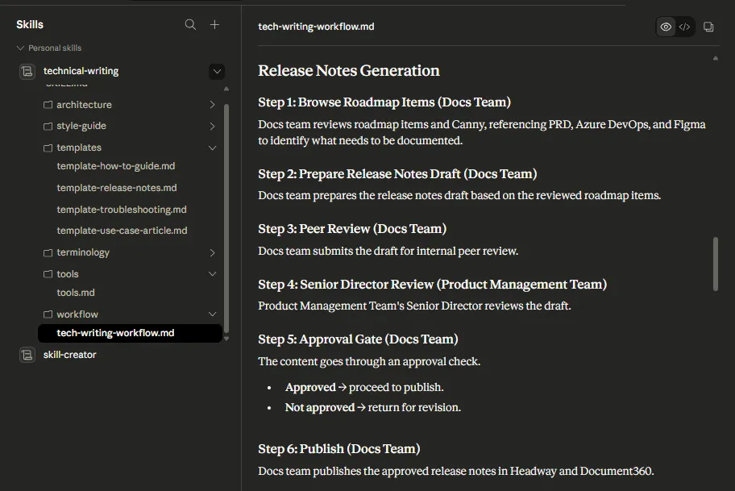This screenshot has width=735, height=491.
Task: Copy the file contents using the copy icon
Action: coord(708,26)
